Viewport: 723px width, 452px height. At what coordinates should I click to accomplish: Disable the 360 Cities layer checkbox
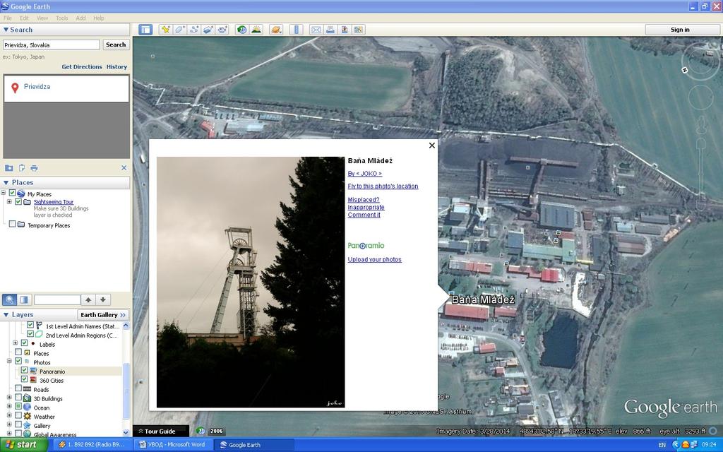tap(25, 379)
